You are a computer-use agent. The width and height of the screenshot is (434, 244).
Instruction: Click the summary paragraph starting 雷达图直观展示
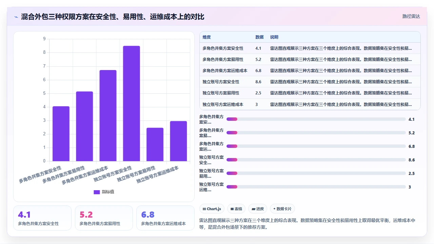[307, 224]
